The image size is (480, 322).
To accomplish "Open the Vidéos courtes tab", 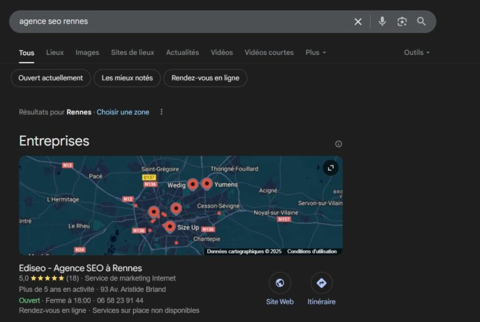I will pyautogui.click(x=269, y=53).
